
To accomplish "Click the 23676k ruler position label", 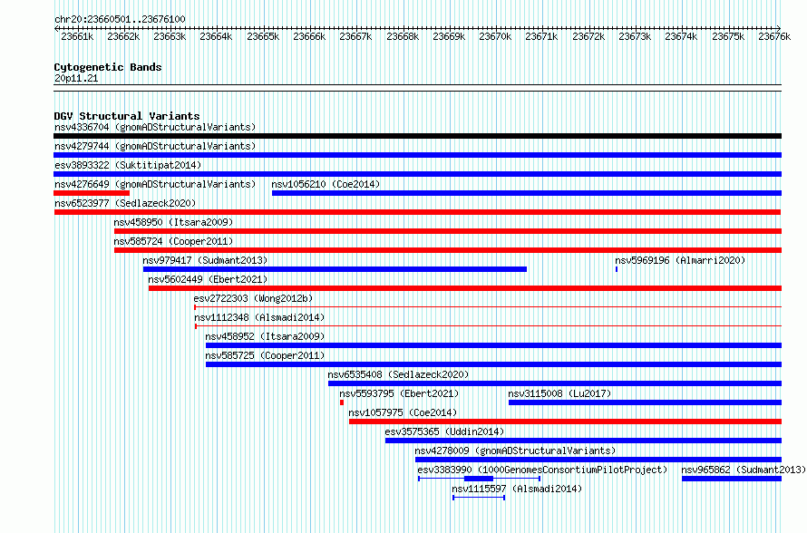I will coord(774,36).
